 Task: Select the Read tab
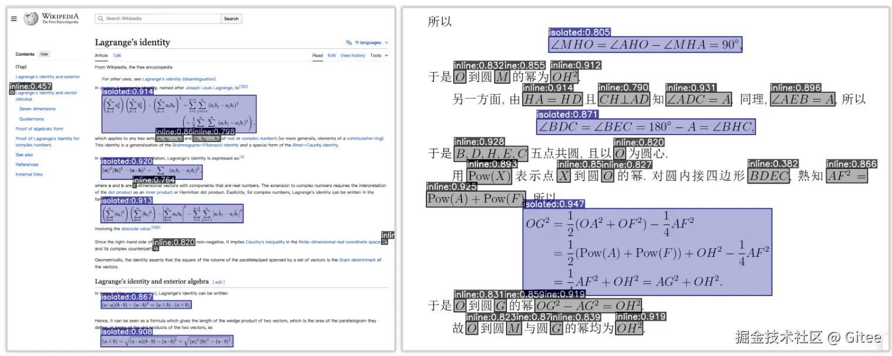318,56
